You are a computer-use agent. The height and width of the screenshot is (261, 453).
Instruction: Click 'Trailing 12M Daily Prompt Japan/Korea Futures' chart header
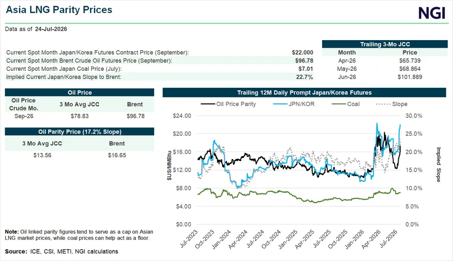(304, 92)
